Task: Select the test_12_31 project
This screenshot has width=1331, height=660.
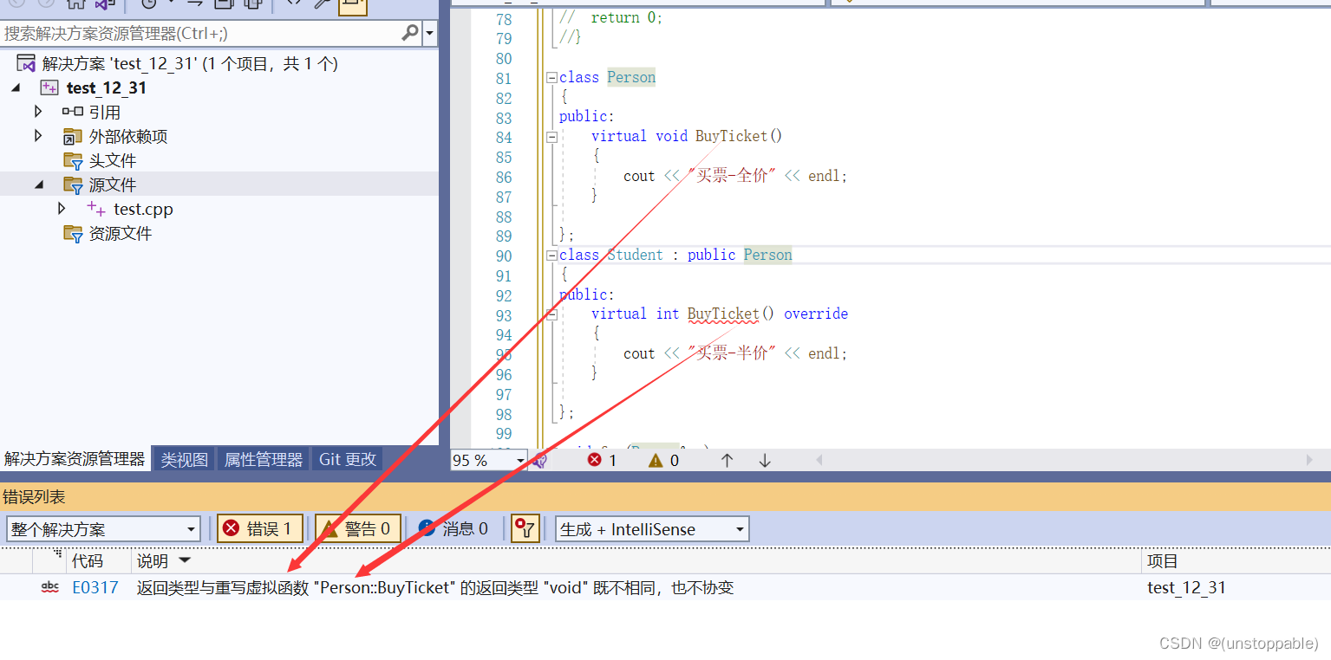Action: tap(107, 87)
